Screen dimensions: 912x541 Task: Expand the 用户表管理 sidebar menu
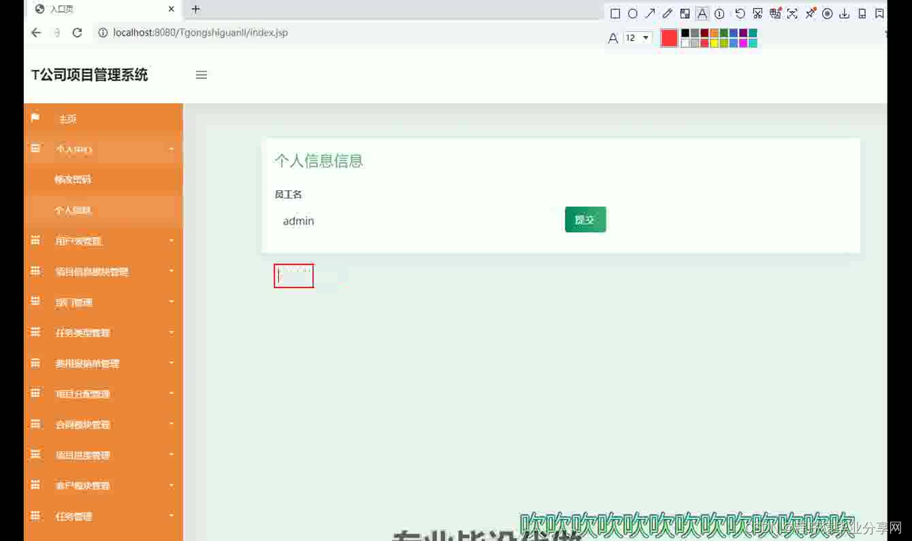pyautogui.click(x=103, y=241)
